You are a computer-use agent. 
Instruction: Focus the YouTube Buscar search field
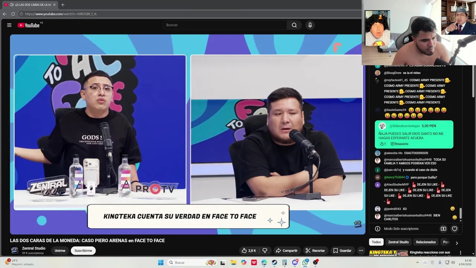click(224, 25)
